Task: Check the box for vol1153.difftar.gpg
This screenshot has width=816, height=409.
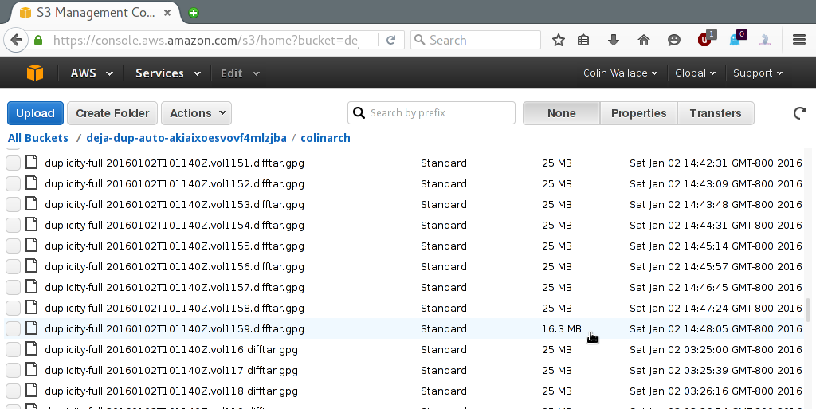Action: tap(13, 204)
